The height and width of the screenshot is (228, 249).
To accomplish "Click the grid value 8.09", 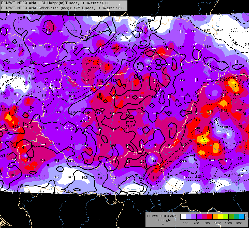I will [x=237, y=94].
